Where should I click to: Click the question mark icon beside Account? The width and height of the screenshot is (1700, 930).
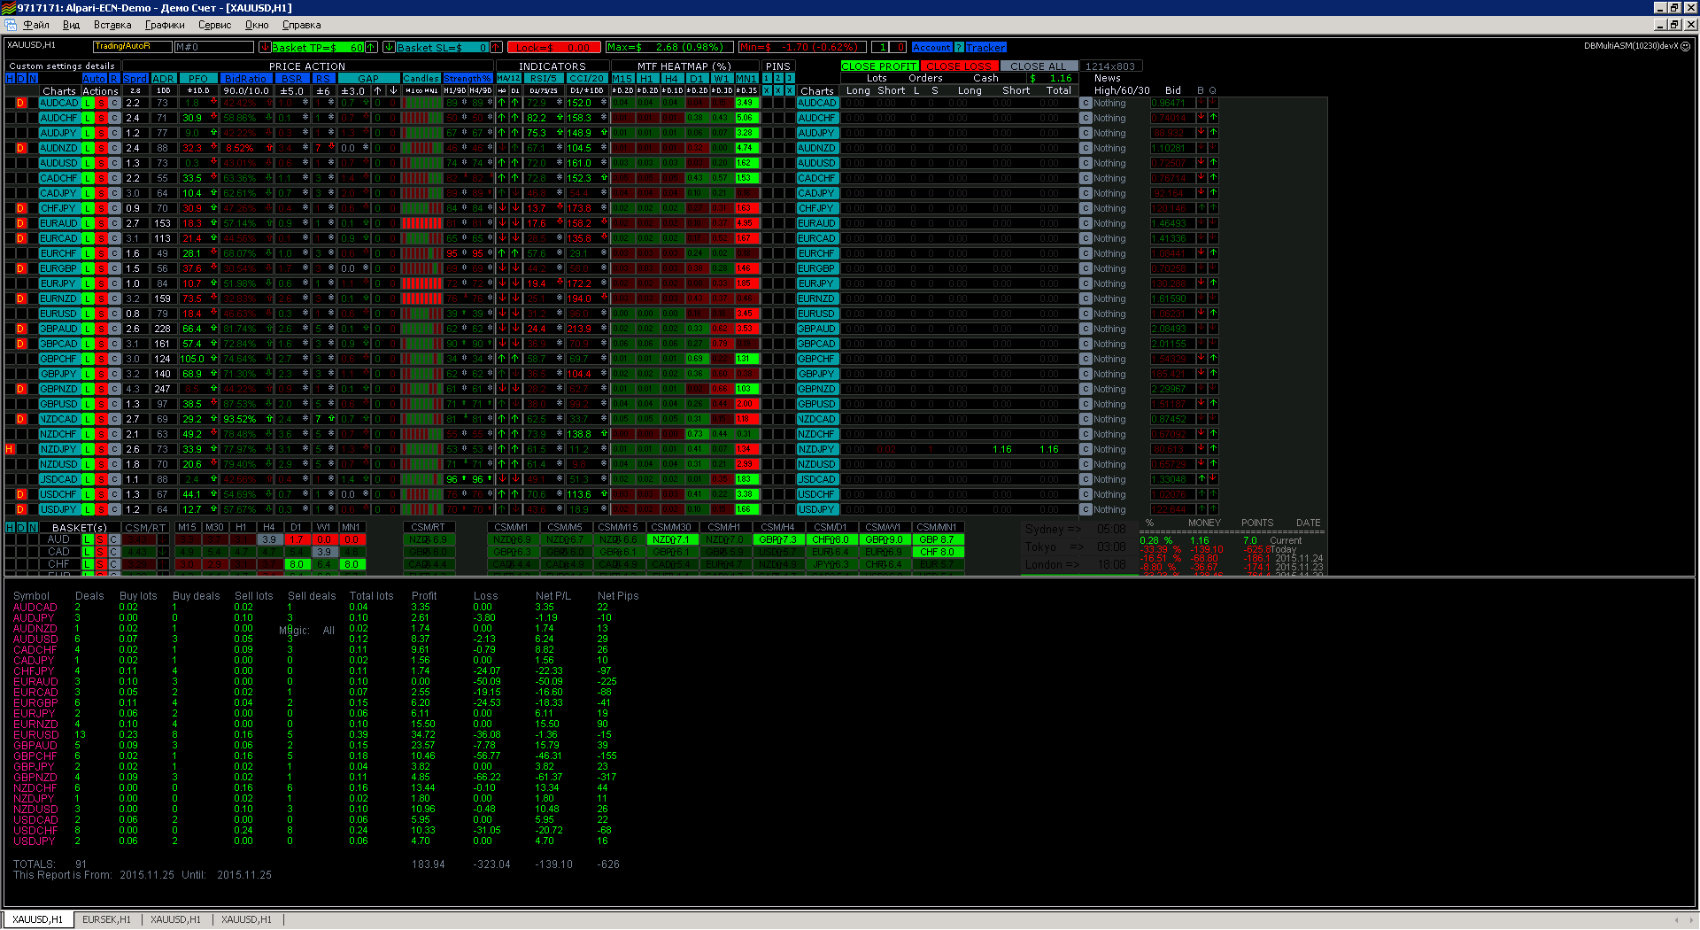coord(959,48)
